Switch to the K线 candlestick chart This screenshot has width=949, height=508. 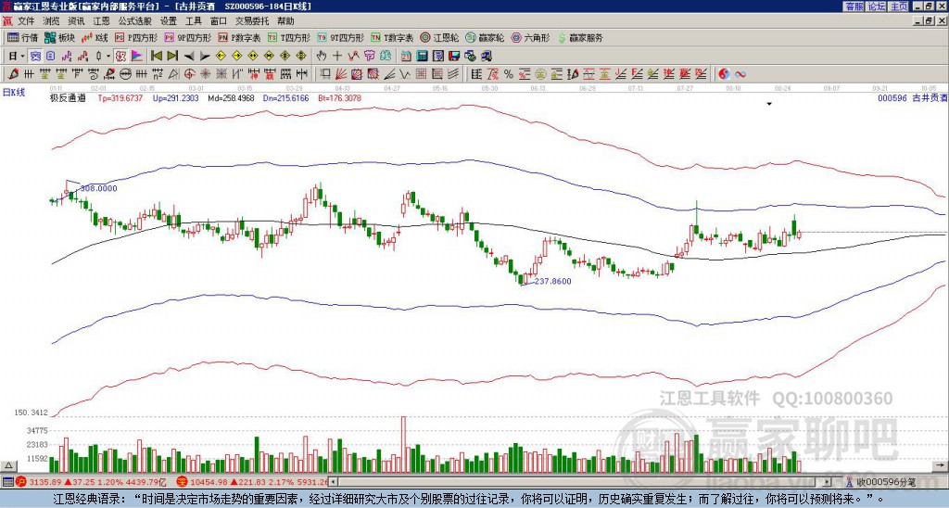(x=95, y=37)
